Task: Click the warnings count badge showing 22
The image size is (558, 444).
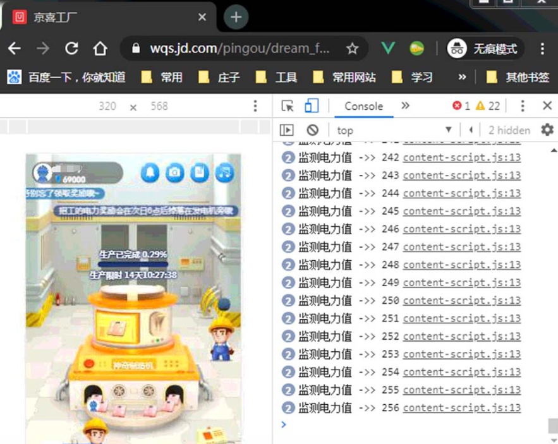Action: (x=485, y=105)
